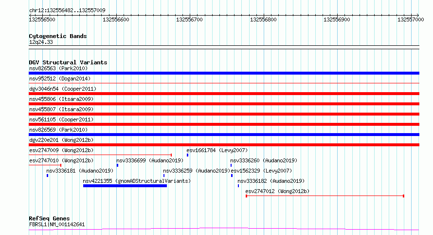The width and height of the screenshot is (433, 235).
Task: Click the 12q24.33 band label
Action: tap(41, 42)
